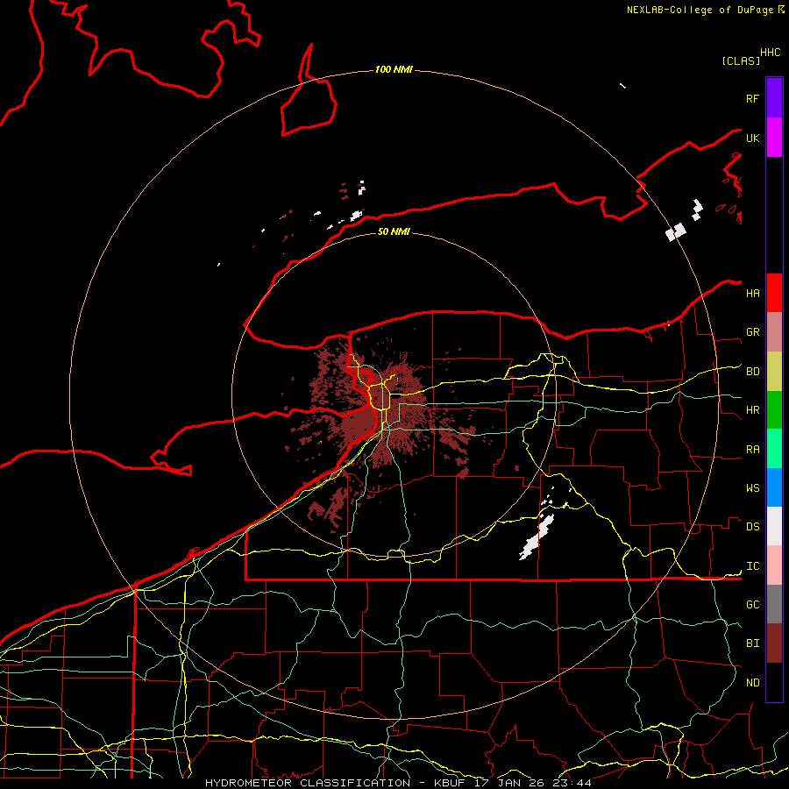This screenshot has width=789, height=789.
Task: Click the 100 NMI range ring label
Action: click(394, 69)
